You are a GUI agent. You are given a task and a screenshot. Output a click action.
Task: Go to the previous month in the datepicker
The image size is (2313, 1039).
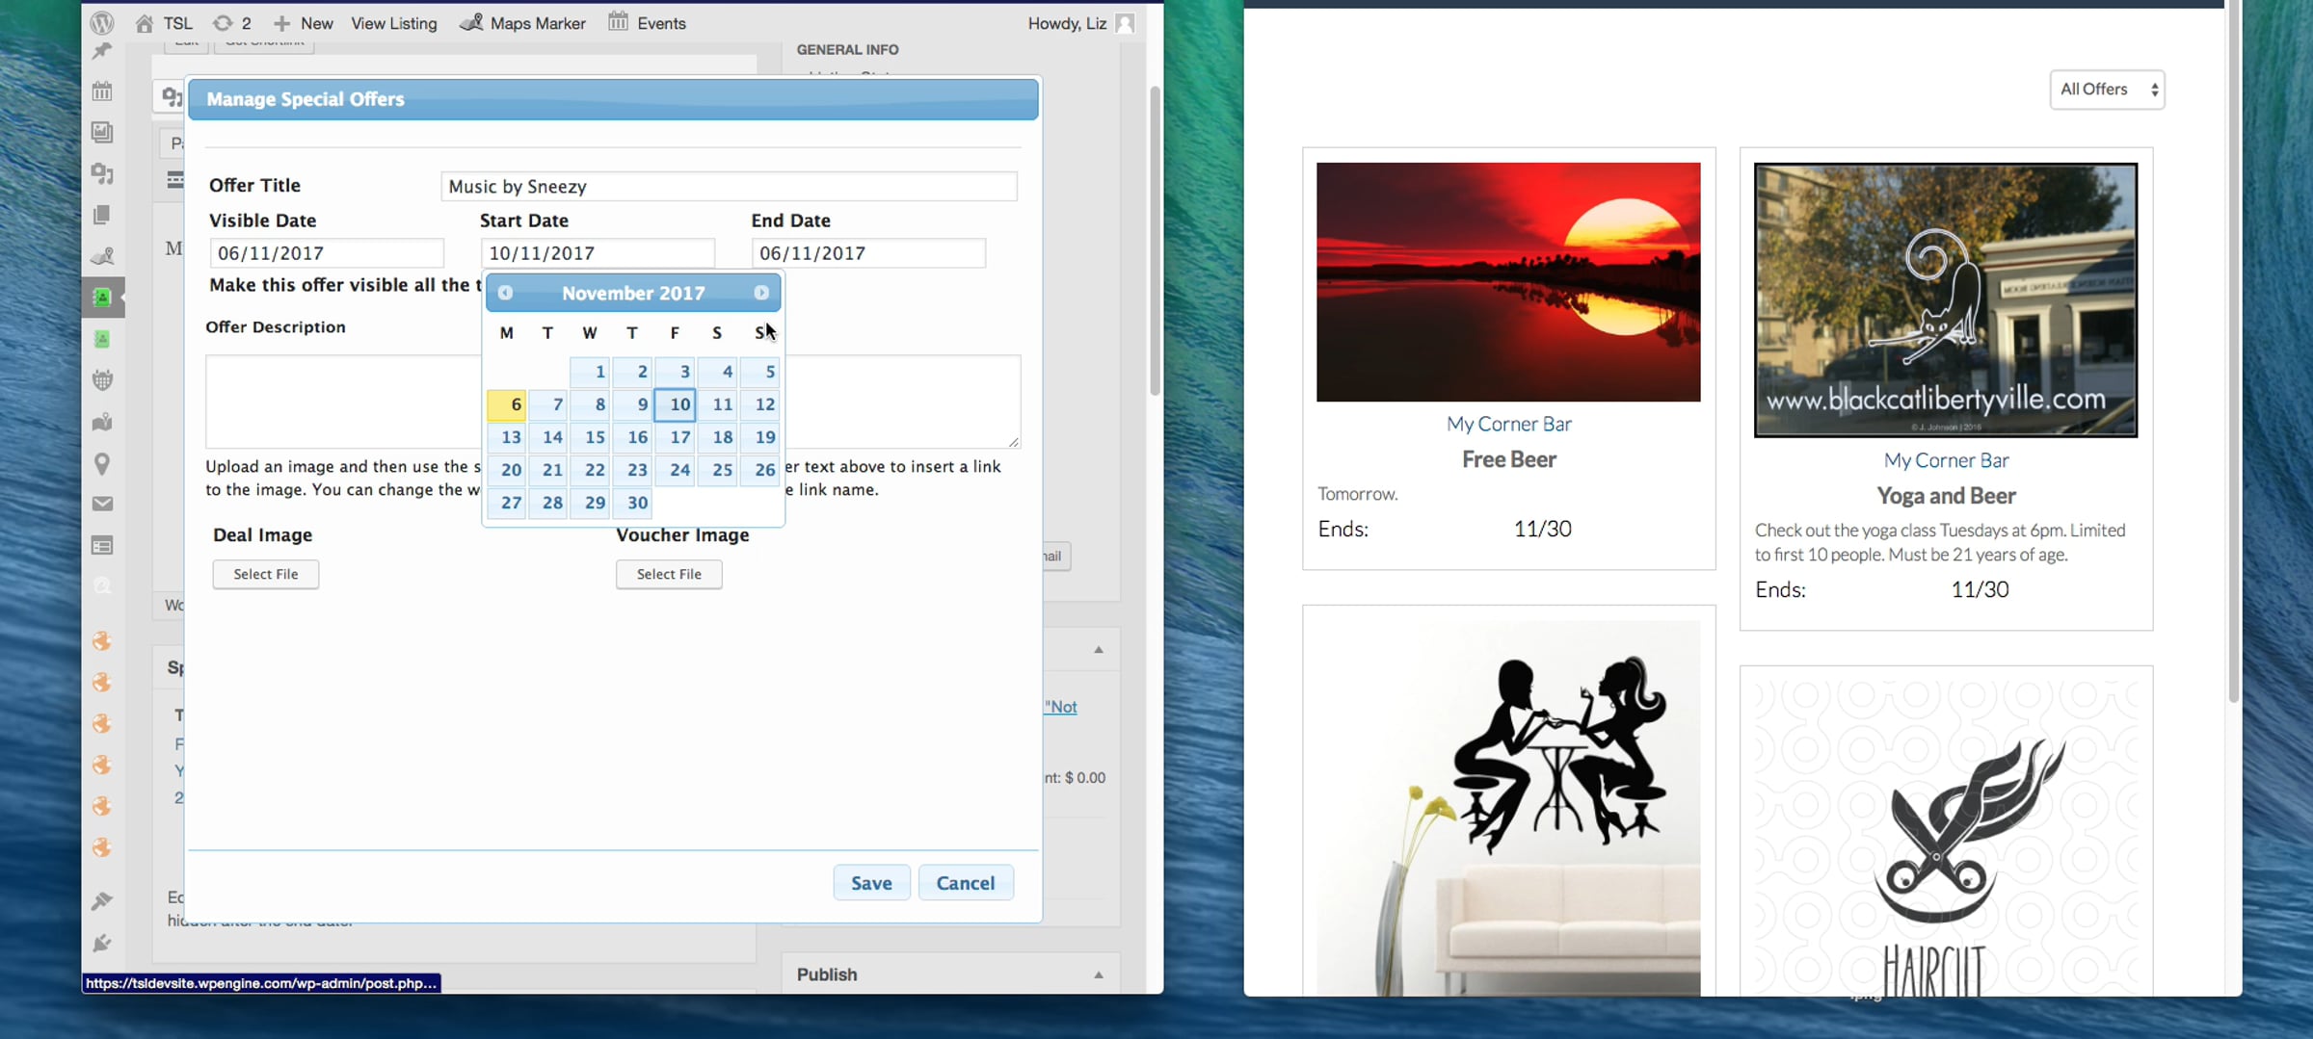[505, 293]
